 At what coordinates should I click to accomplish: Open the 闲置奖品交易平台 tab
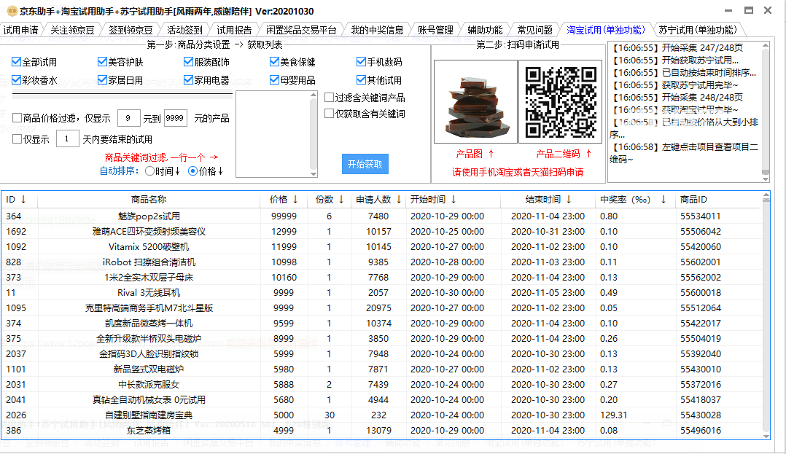[300, 30]
